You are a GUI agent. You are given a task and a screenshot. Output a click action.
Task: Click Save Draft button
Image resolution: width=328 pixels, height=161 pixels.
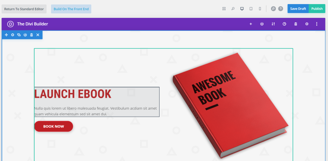point(298,9)
